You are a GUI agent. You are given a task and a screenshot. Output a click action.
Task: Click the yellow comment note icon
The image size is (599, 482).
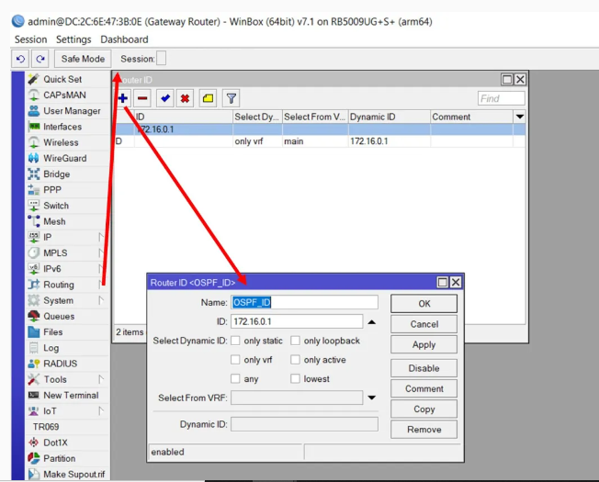(209, 98)
